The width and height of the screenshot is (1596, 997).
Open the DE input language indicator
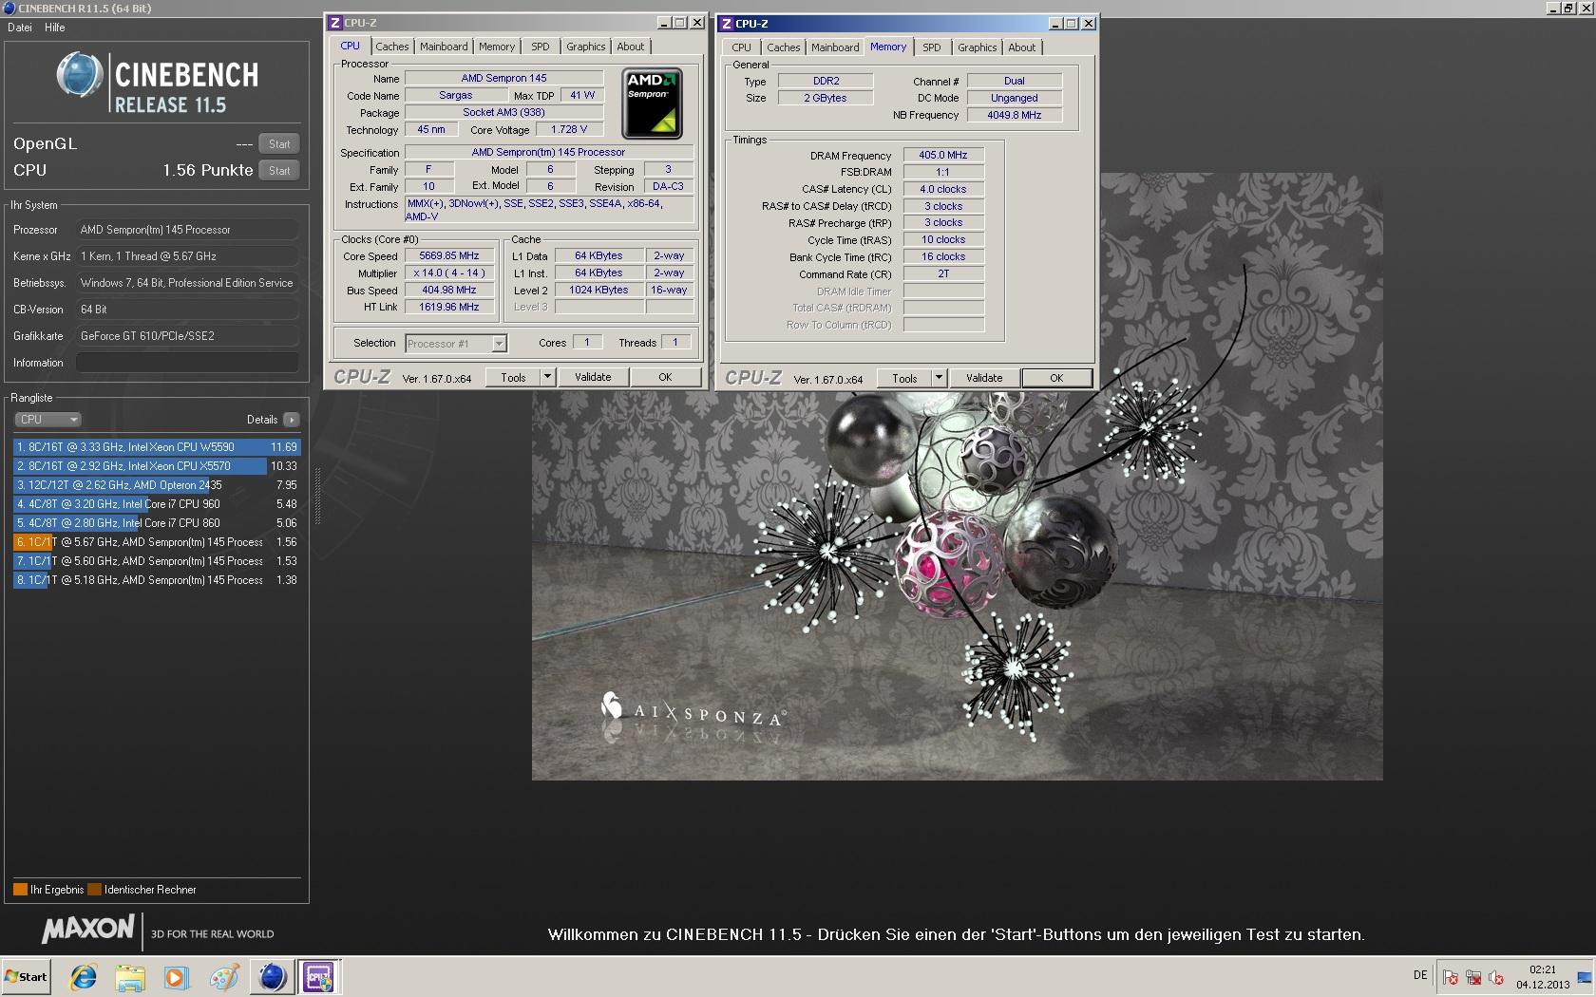pyautogui.click(x=1420, y=975)
